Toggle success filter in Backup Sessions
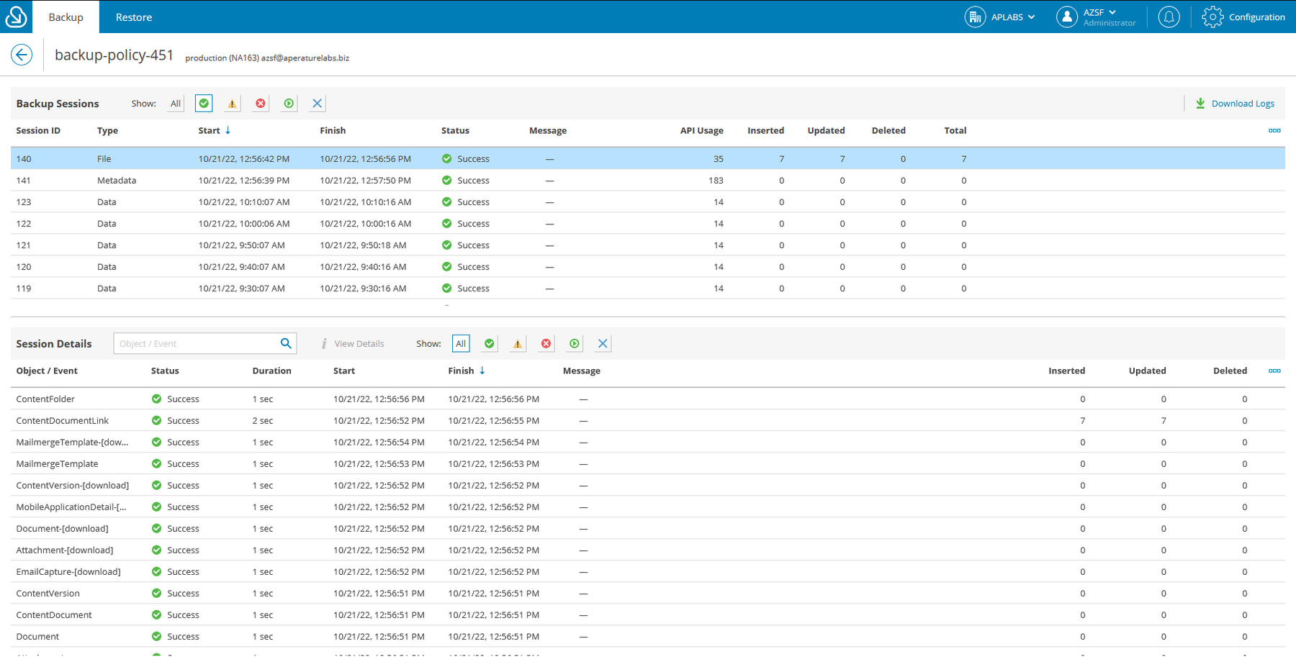This screenshot has width=1296, height=672. tap(204, 104)
